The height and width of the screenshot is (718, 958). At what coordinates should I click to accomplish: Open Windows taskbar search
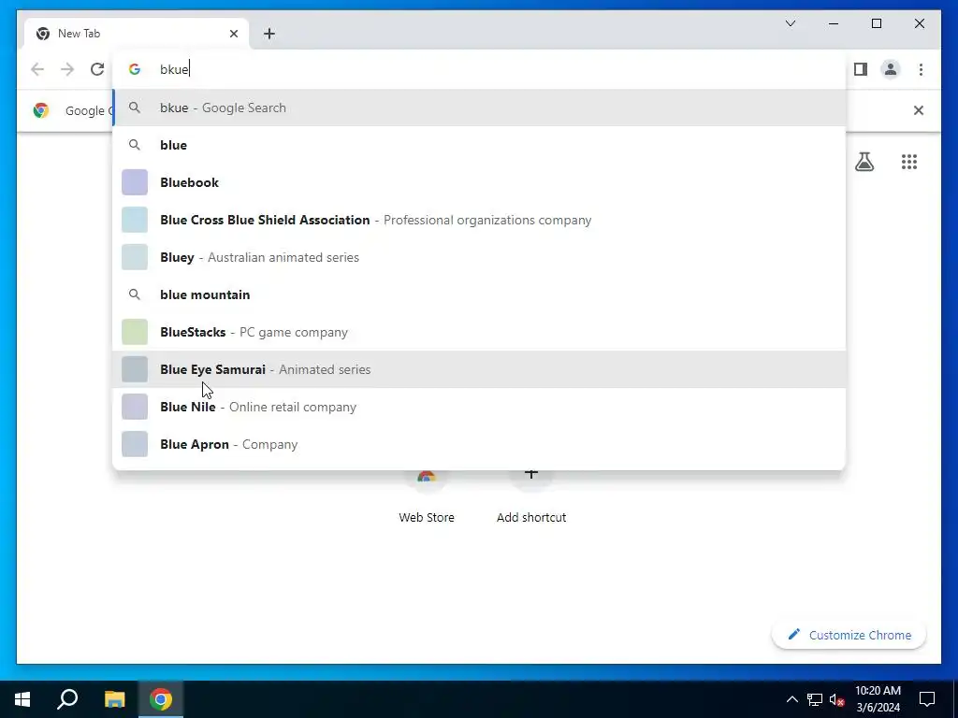pyautogui.click(x=67, y=699)
